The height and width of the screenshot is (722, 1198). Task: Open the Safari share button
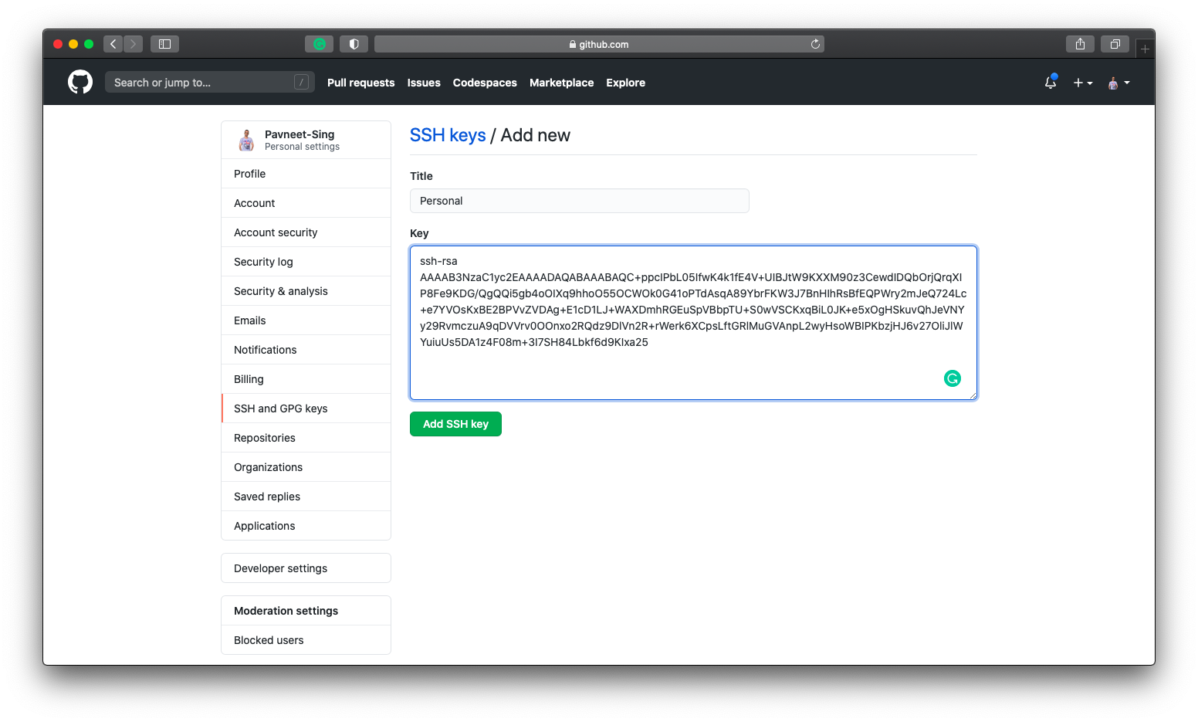coord(1080,44)
